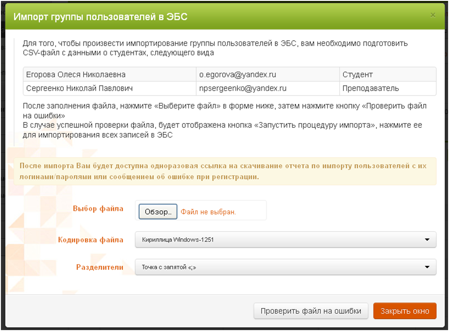Image resolution: width=449 pixels, height=331 pixels.
Task: Click the o.egorova@yandex.ru email cell
Action: pyautogui.click(x=237, y=74)
